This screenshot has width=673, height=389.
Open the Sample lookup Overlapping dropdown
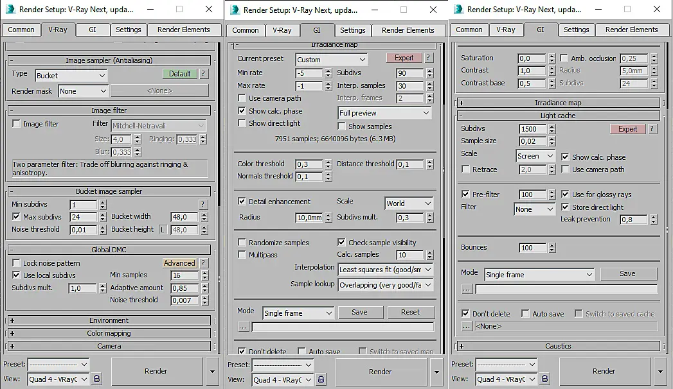[x=385, y=285]
